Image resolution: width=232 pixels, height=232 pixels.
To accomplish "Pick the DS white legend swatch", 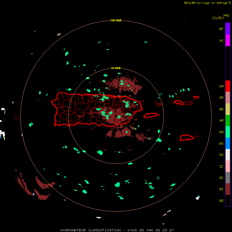I will pos(228,155).
